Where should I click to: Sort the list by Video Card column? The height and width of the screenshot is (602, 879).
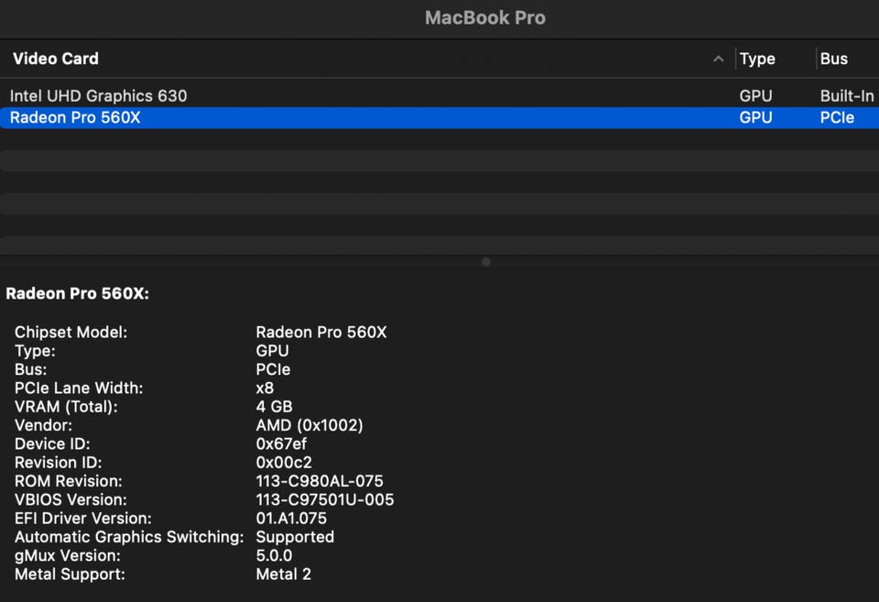(x=56, y=59)
